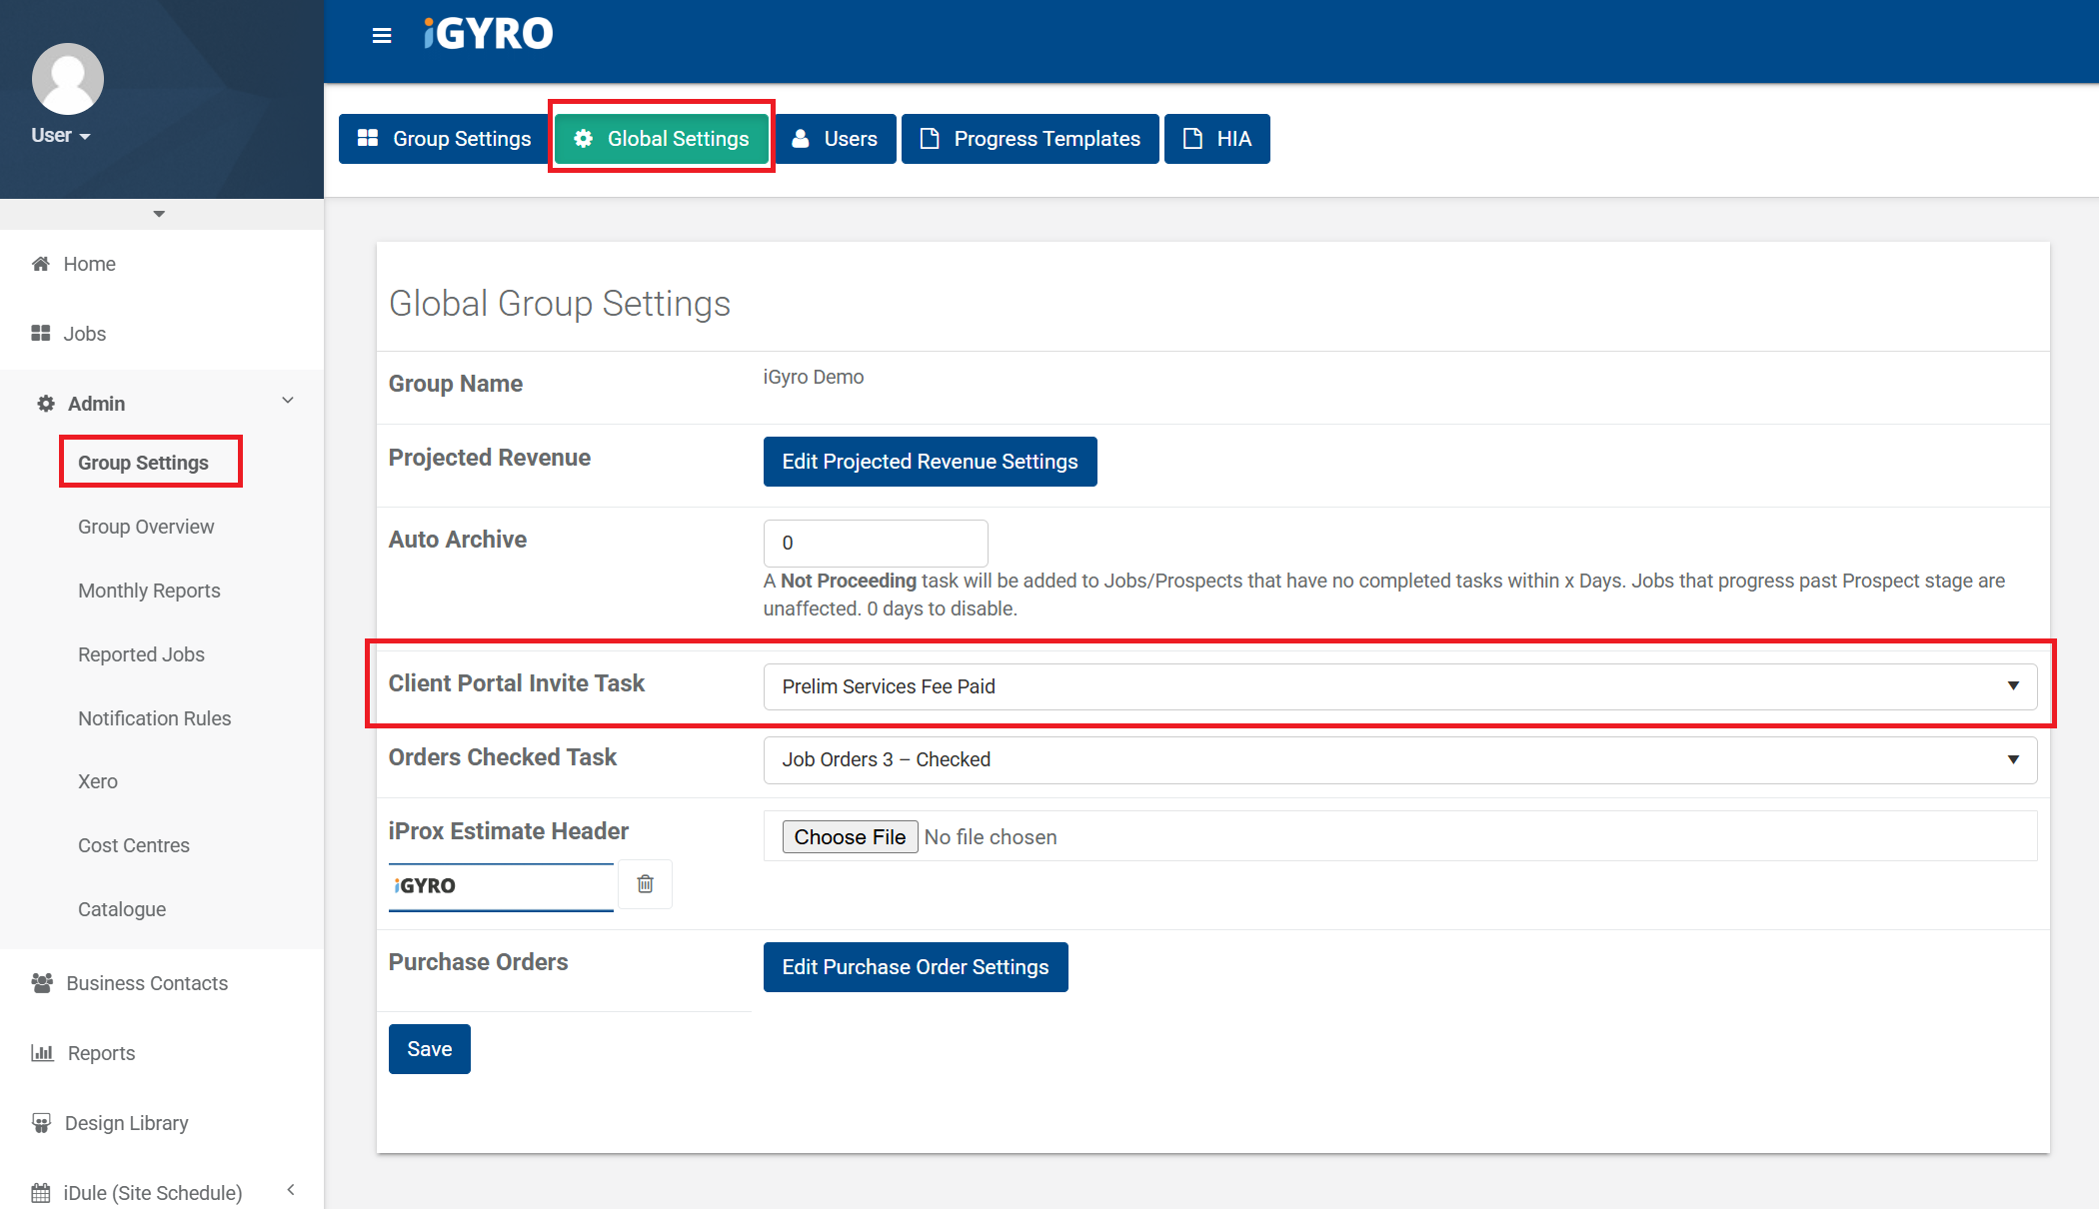Click the Home house icon
The height and width of the screenshot is (1209, 2099).
click(x=41, y=264)
